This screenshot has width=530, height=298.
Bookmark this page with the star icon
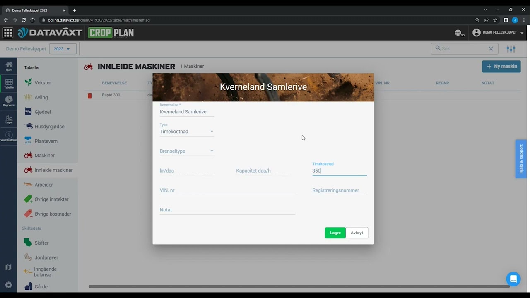(495, 20)
